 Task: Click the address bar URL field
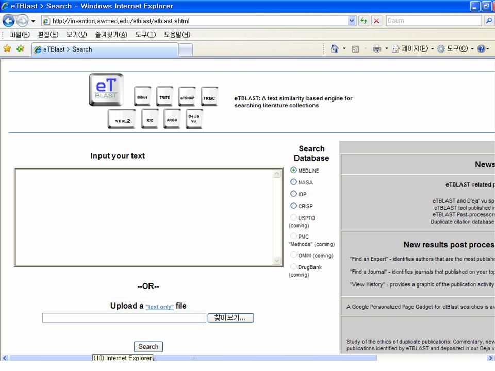[x=199, y=21]
